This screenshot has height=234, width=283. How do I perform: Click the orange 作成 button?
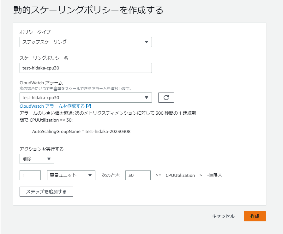coord(255,216)
